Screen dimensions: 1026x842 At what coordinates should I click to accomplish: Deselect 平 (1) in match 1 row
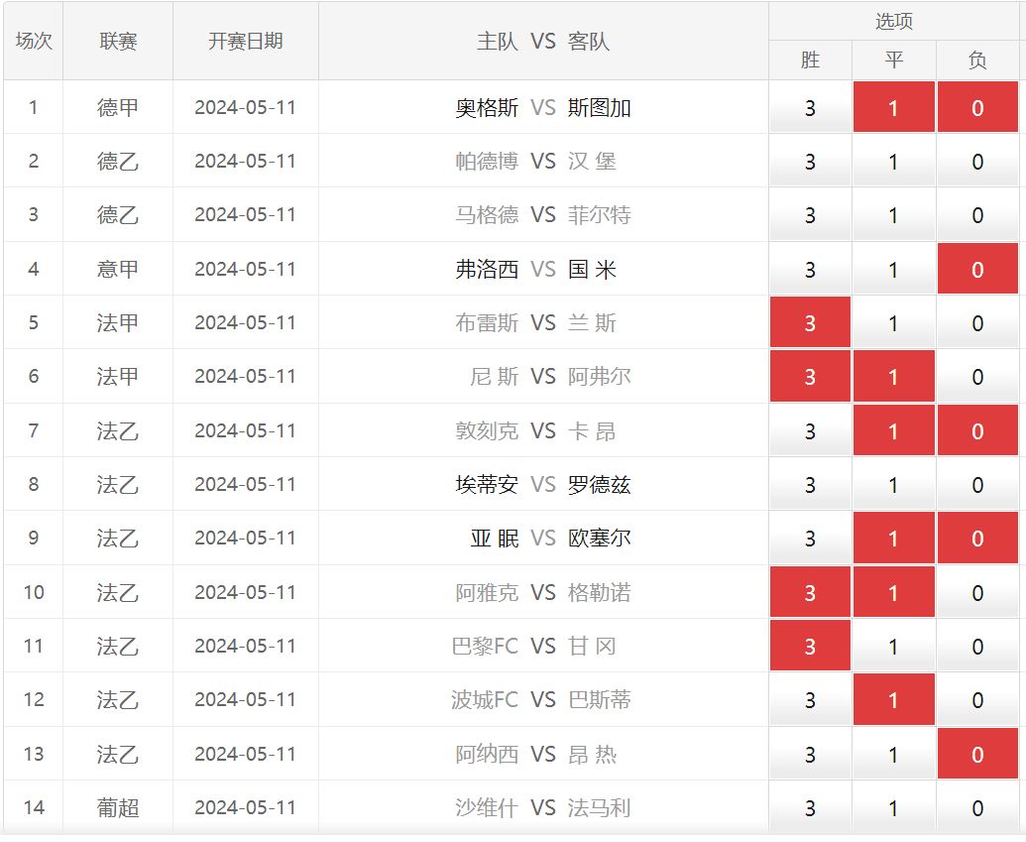pos(893,107)
